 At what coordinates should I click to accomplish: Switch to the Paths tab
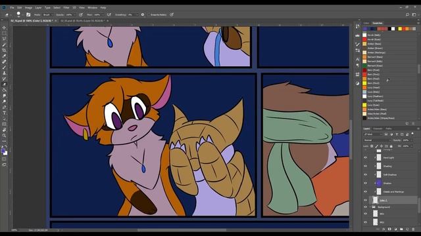(389, 128)
